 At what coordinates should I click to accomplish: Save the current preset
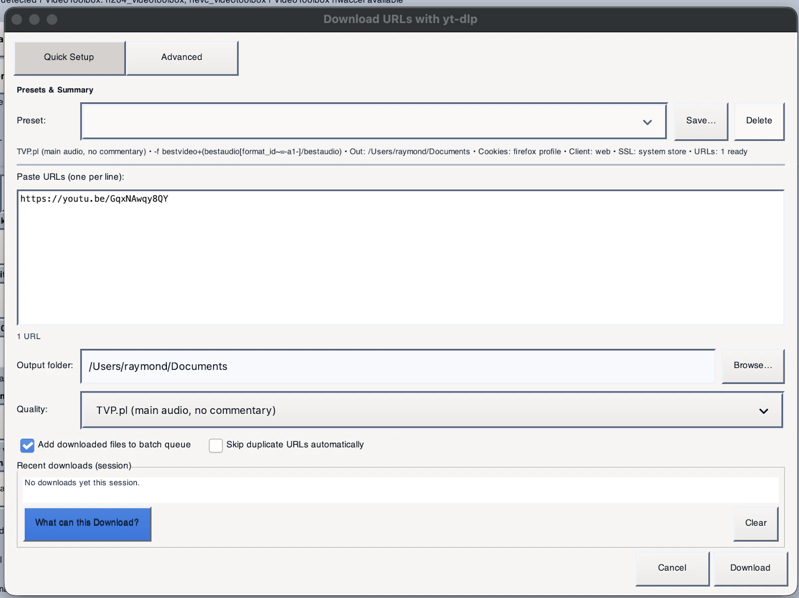[x=701, y=121]
